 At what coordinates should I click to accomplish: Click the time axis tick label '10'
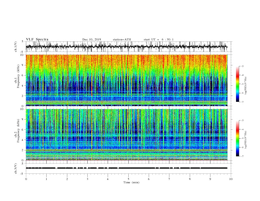231,179
